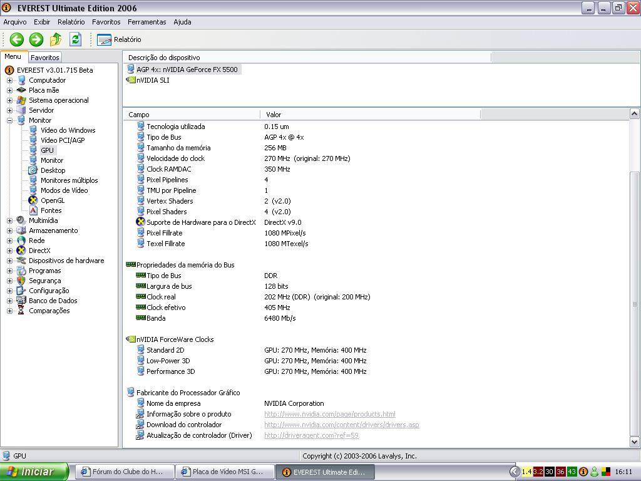The image size is (641, 481).
Task: Select Computador in the menu tree
Action: [x=47, y=80]
